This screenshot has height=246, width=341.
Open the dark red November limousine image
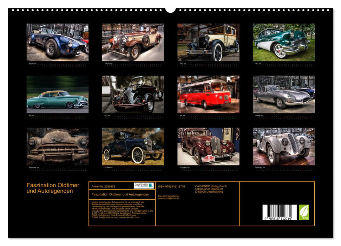coord(208,145)
